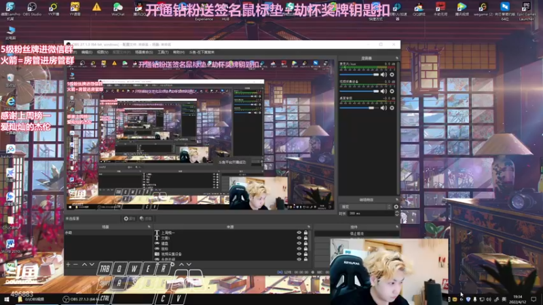Screen dimensions: 543x305
Task: Open settings gear for 视频采集设备 mixer channel
Action: pyautogui.click(x=392, y=91)
